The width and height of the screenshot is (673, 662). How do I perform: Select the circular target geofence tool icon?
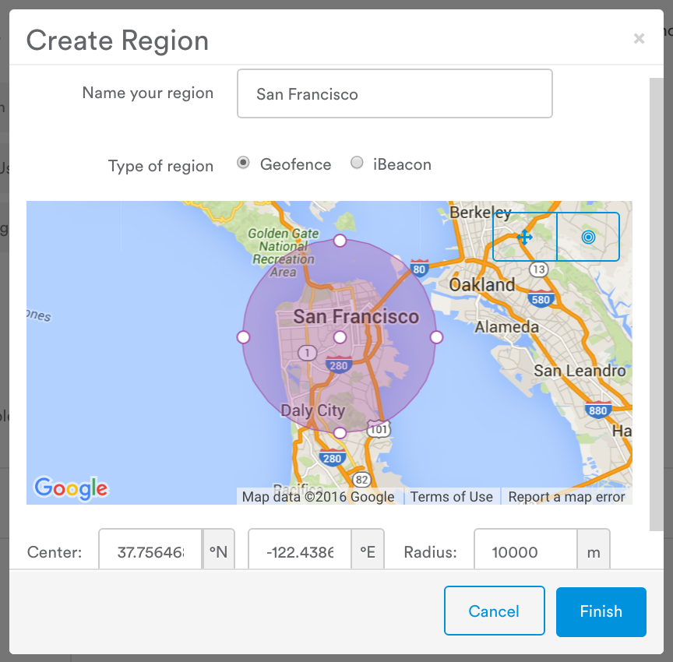[588, 237]
